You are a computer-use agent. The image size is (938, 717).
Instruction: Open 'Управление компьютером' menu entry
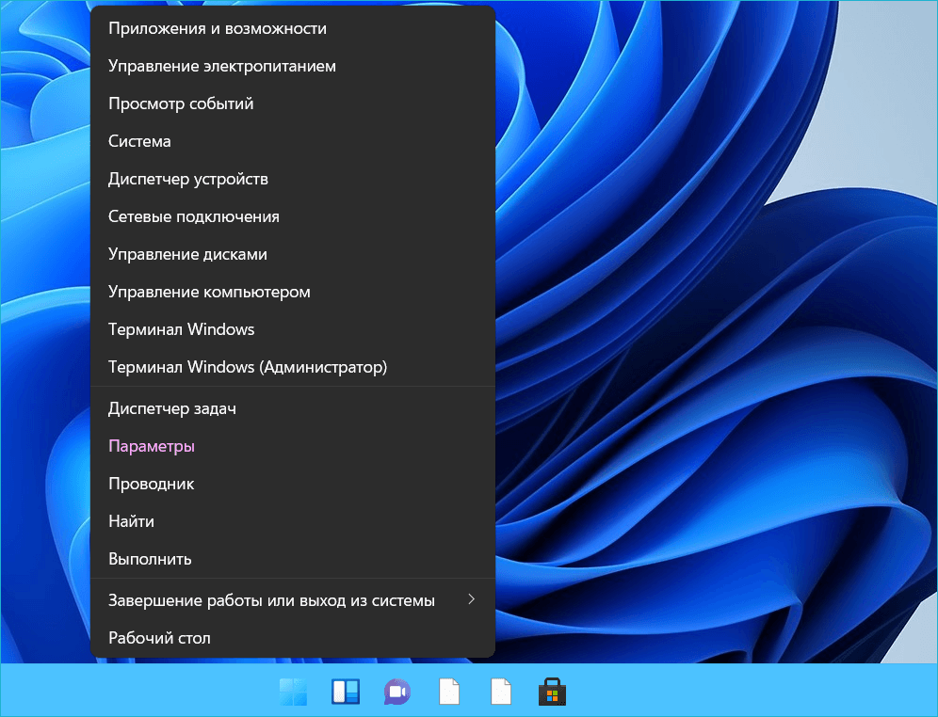pos(209,292)
